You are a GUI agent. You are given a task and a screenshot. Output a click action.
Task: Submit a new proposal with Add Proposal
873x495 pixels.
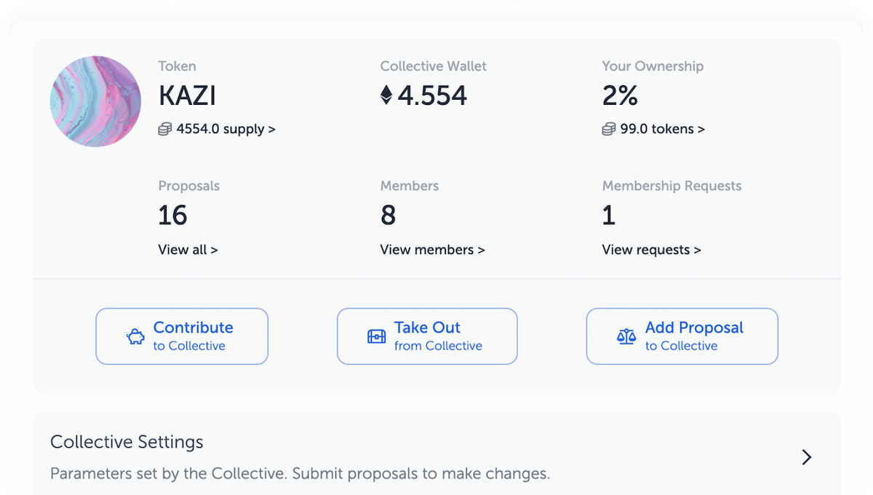[681, 336]
